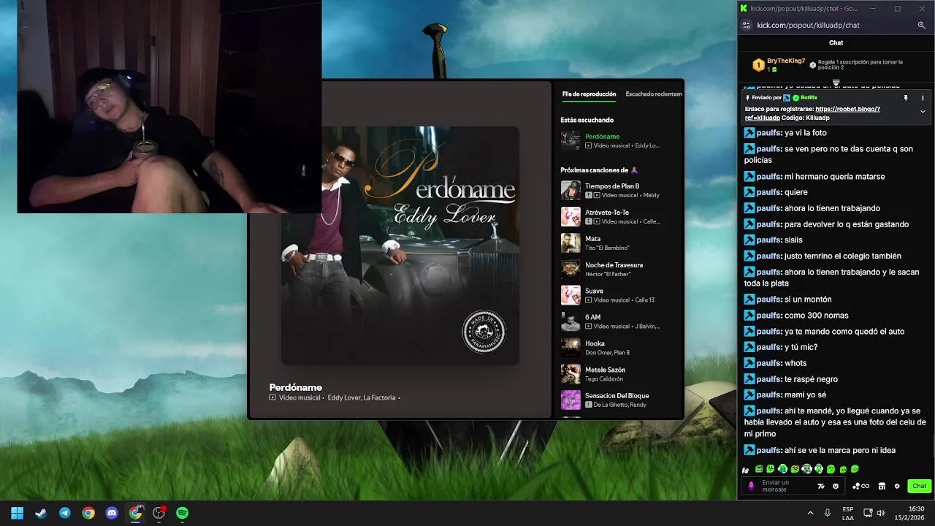This screenshot has width=935, height=526.
Task: Select Noche de Travesura in queue
Action: pyautogui.click(x=621, y=270)
